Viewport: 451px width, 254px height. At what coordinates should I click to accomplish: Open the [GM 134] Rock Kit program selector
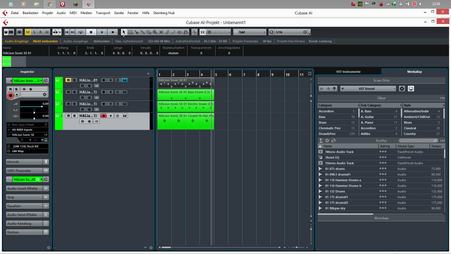pyautogui.click(x=27, y=146)
